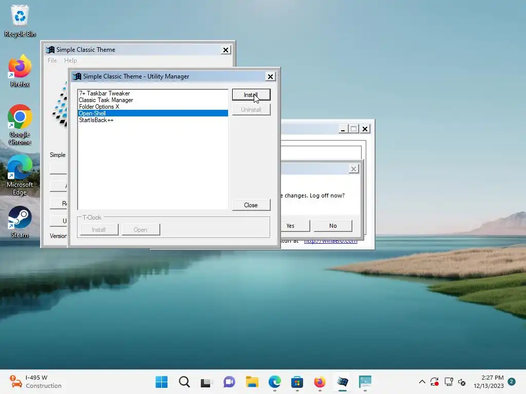The height and width of the screenshot is (394, 526).
Task: Select the Open-Shell list entry
Action: pyautogui.click(x=153, y=113)
